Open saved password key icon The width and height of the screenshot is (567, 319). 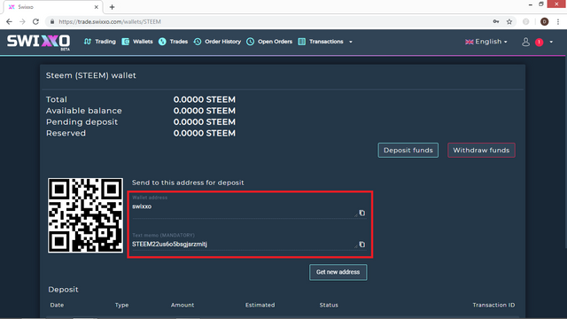pos(496,21)
